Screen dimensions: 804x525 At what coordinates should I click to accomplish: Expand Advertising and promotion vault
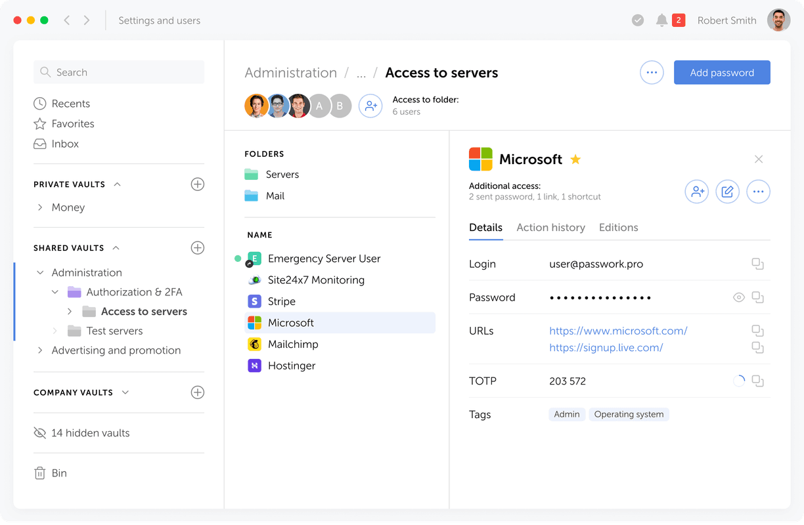pyautogui.click(x=40, y=350)
